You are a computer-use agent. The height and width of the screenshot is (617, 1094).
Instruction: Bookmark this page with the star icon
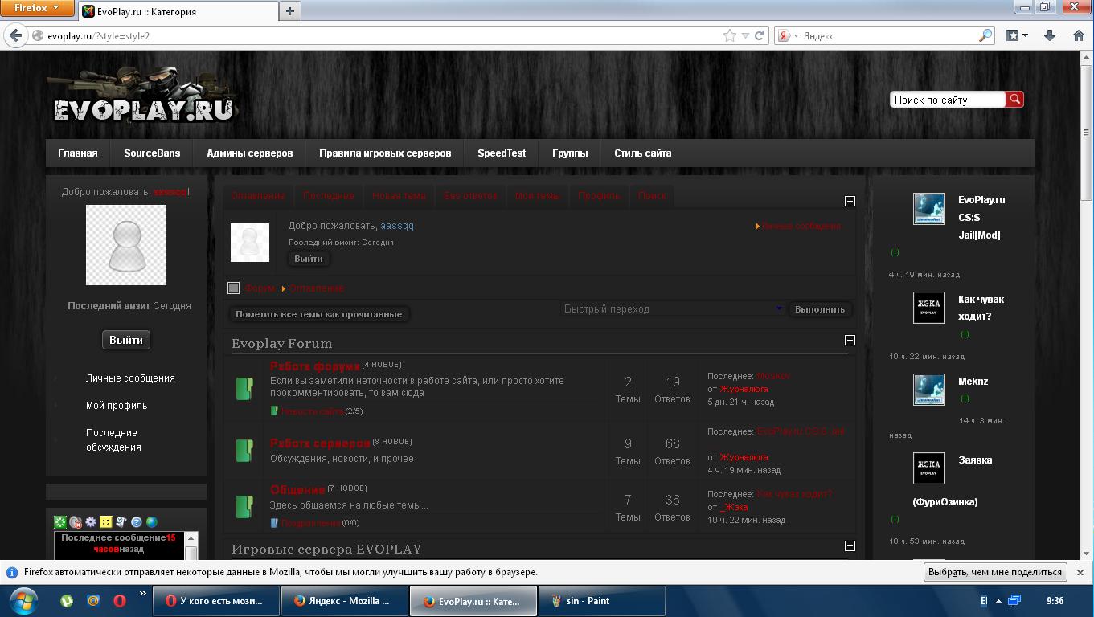pyautogui.click(x=730, y=35)
